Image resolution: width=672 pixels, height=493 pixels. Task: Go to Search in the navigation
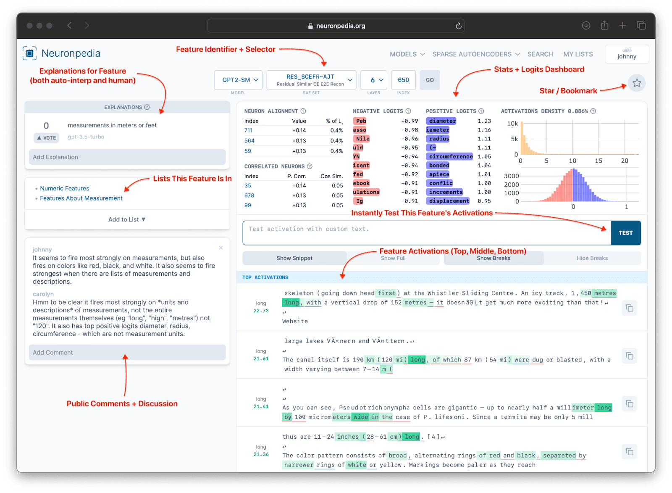(540, 54)
